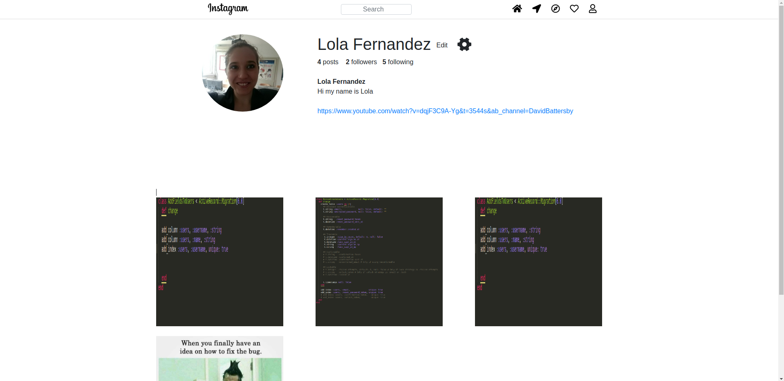Screen dimensions: 784x381
Task: Open the user profile icon in navbar
Action: click(592, 9)
